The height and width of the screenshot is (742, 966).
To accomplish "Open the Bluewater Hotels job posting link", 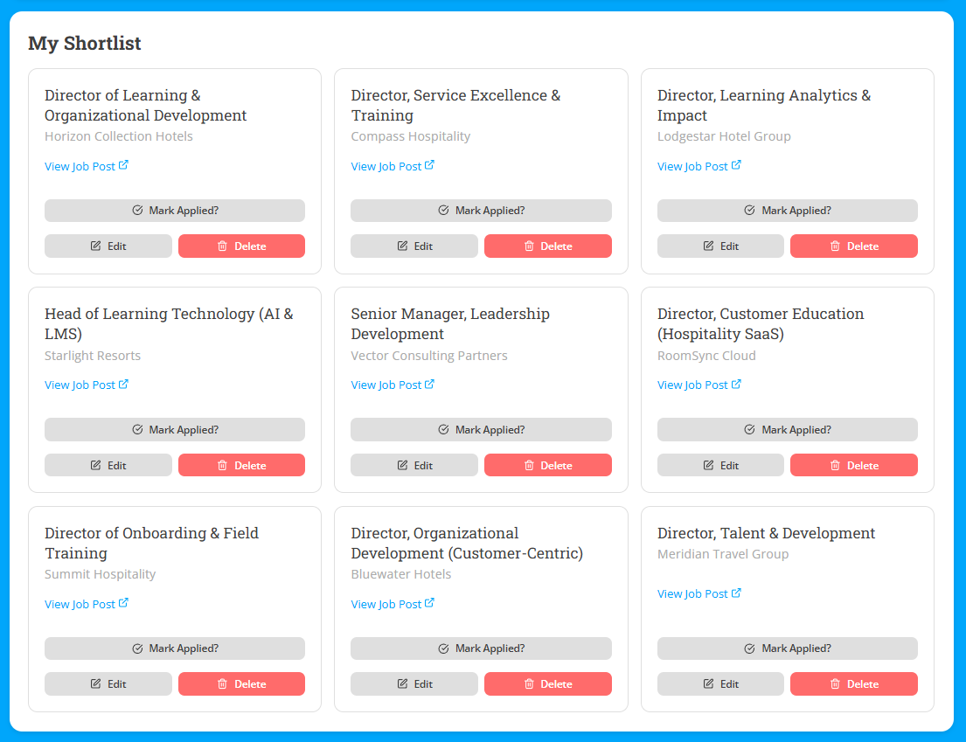I will [x=389, y=603].
